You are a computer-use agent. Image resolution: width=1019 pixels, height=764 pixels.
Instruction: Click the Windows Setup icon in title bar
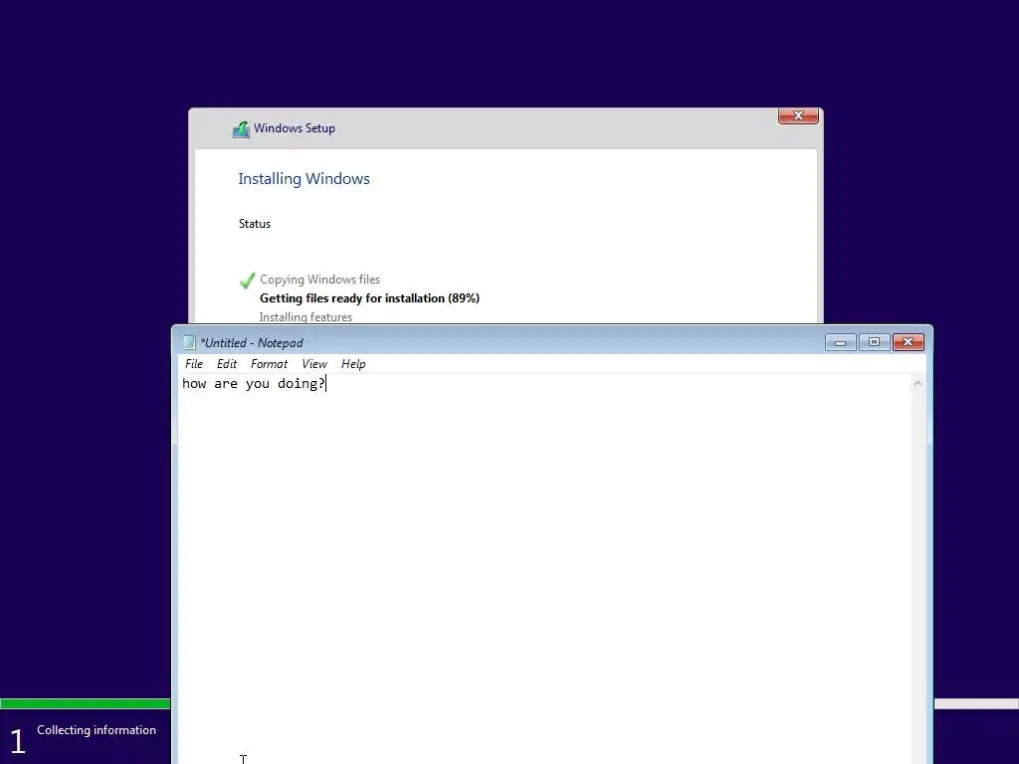241,129
